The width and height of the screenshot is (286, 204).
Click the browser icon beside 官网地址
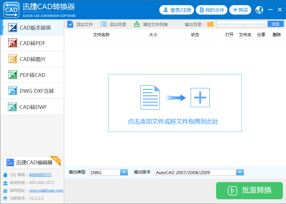coord(5,191)
